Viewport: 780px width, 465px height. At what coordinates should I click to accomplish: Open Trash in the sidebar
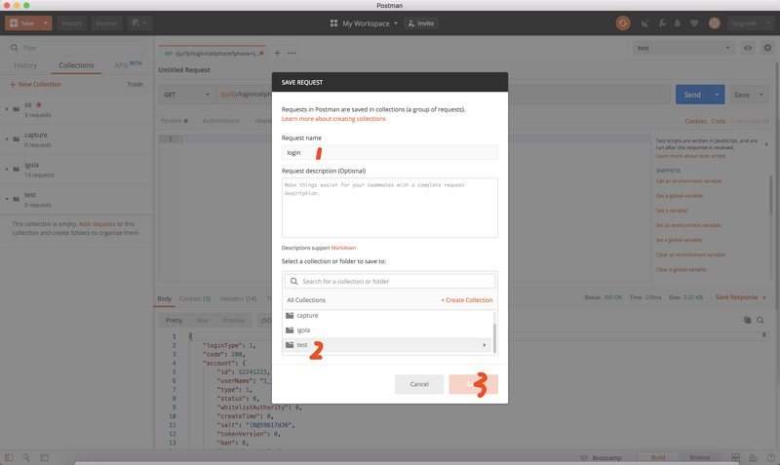point(135,85)
